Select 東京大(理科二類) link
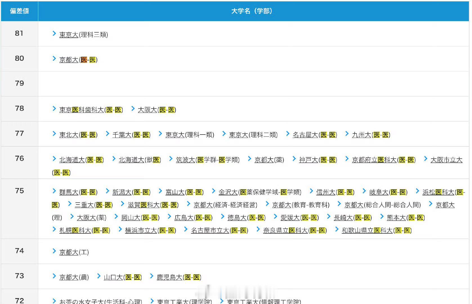472x304 pixels. (253, 135)
